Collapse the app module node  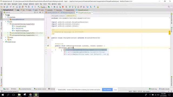click(4, 15)
